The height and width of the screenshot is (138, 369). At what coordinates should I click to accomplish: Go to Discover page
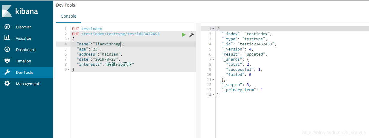coord(23,27)
